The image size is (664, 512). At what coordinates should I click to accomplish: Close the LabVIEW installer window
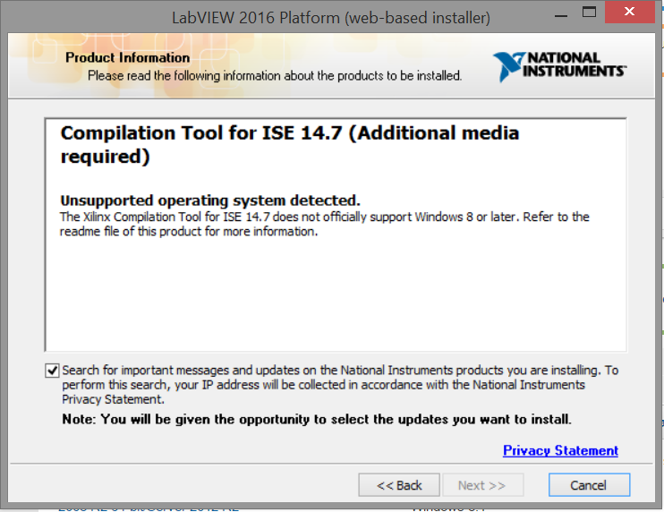click(630, 12)
